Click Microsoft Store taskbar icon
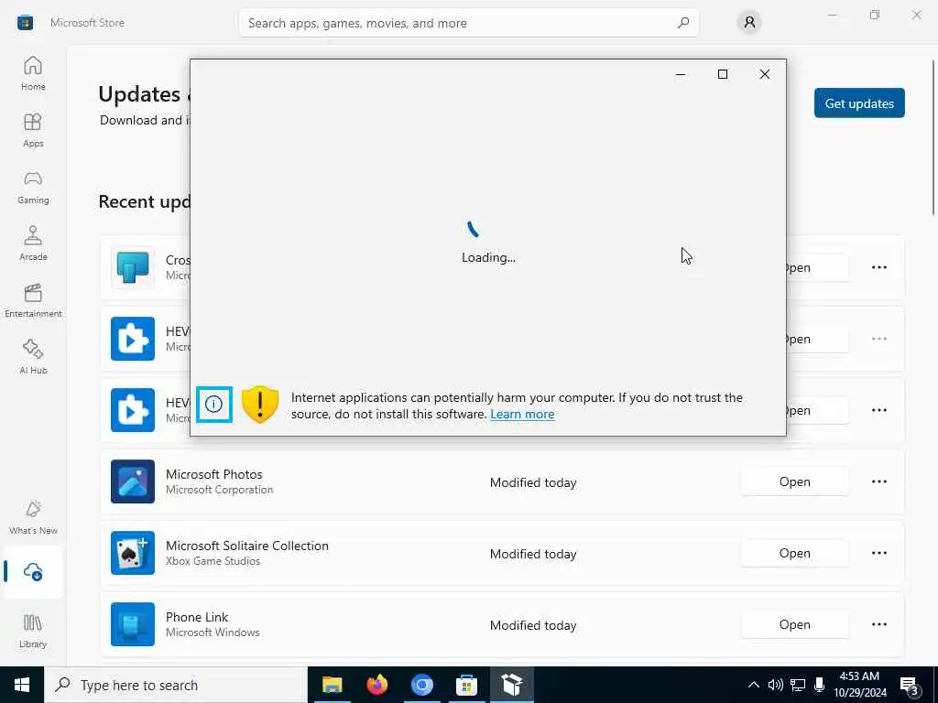Image resolution: width=938 pixels, height=703 pixels. pyautogui.click(x=466, y=685)
